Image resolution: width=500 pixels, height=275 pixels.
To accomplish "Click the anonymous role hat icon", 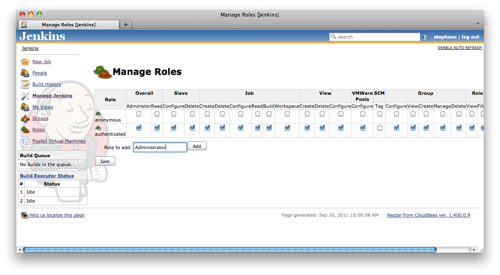I will pos(98,114).
